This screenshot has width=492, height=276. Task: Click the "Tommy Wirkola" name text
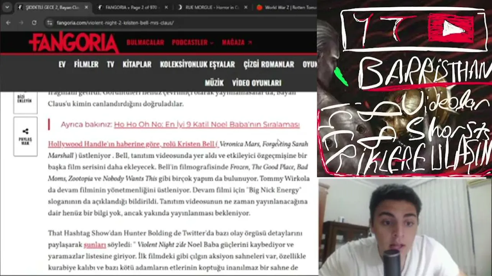point(284,178)
